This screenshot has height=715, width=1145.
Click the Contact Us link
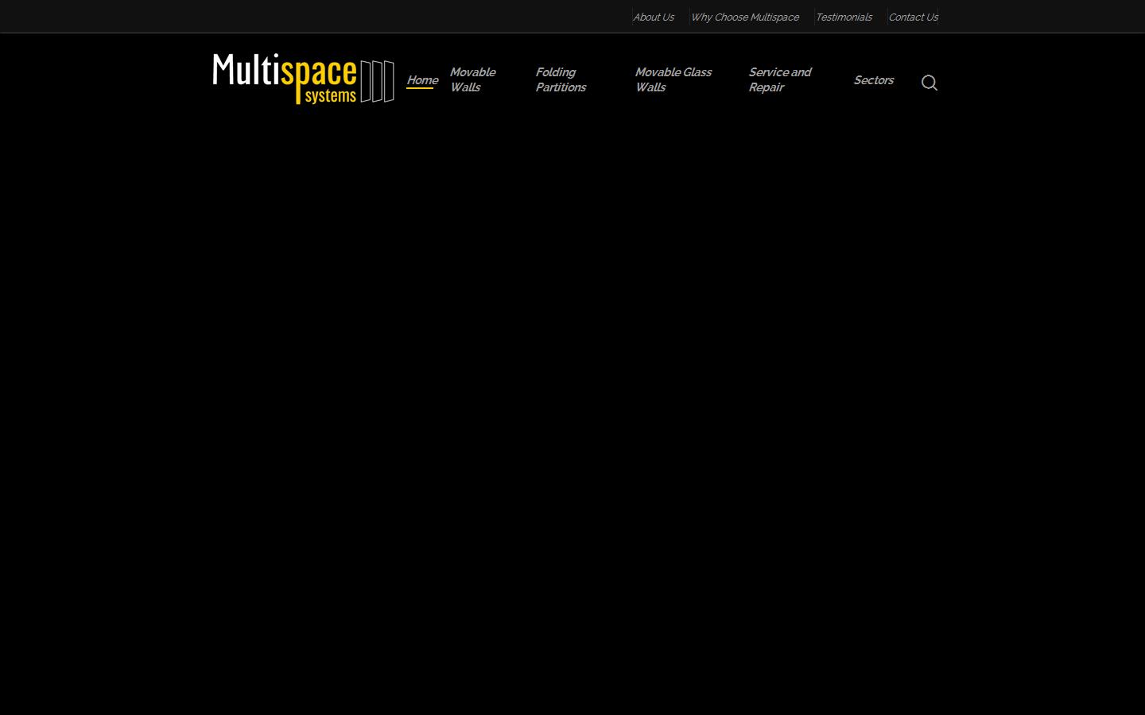pos(913,17)
